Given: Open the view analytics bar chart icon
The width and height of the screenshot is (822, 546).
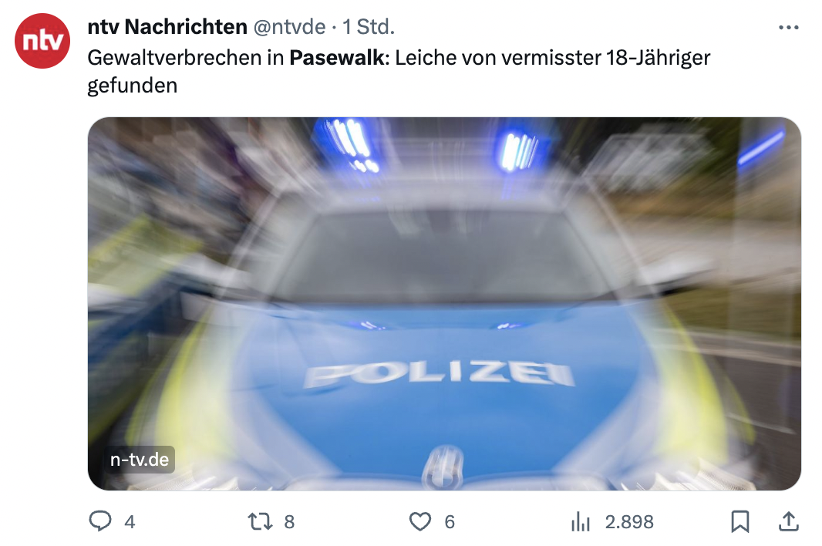Looking at the screenshot, I should (581, 522).
